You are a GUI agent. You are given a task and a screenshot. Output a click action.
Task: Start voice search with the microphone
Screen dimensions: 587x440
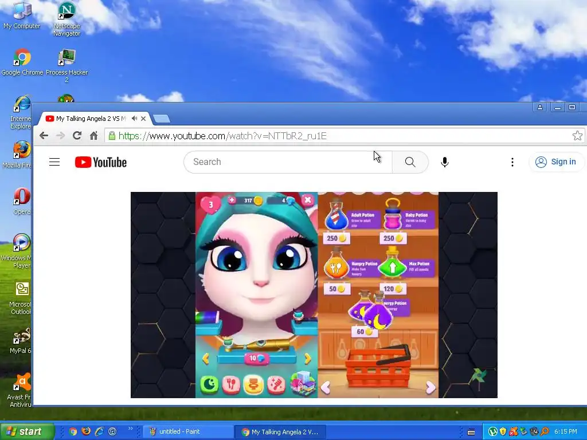[445, 162]
